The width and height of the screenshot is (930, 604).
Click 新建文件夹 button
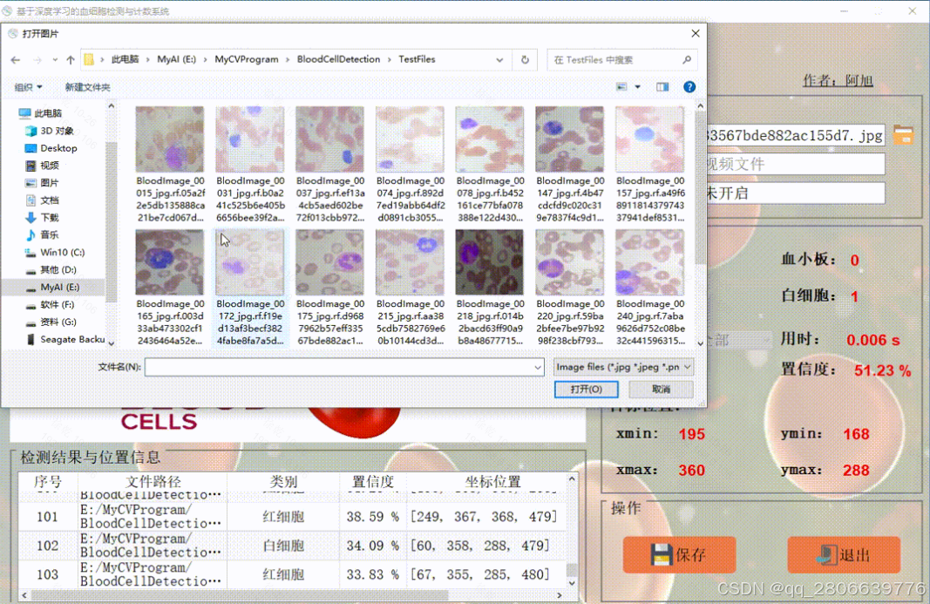87,87
